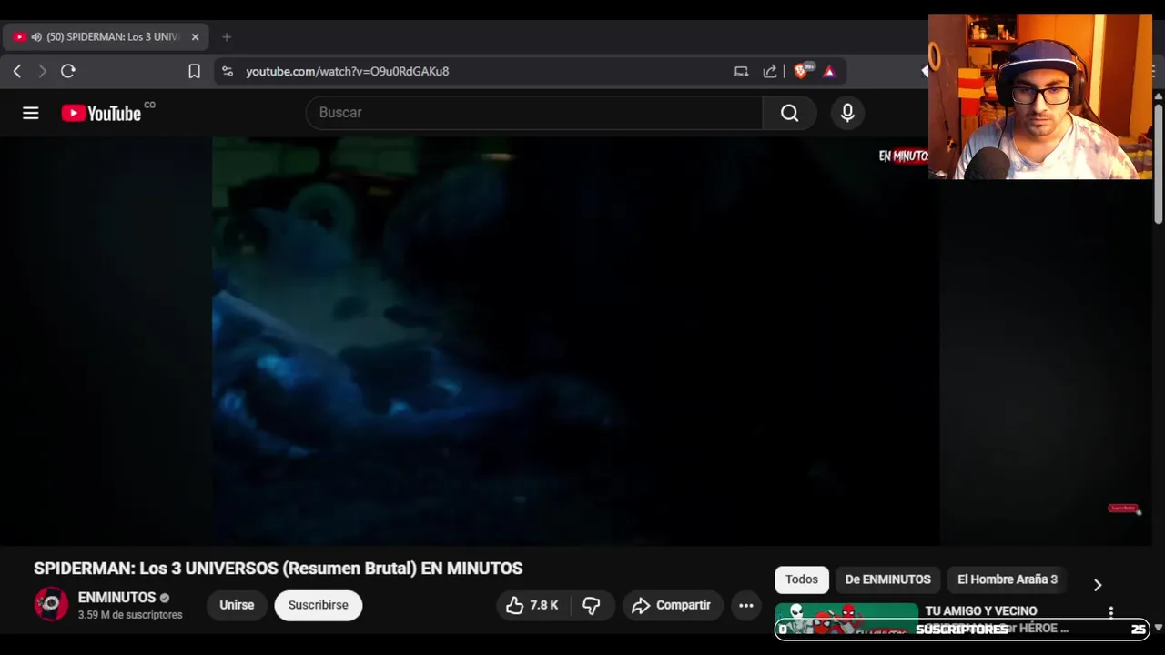Like the video (7.8 K thumbs up)
Image resolution: width=1165 pixels, height=655 pixels.
(x=532, y=605)
